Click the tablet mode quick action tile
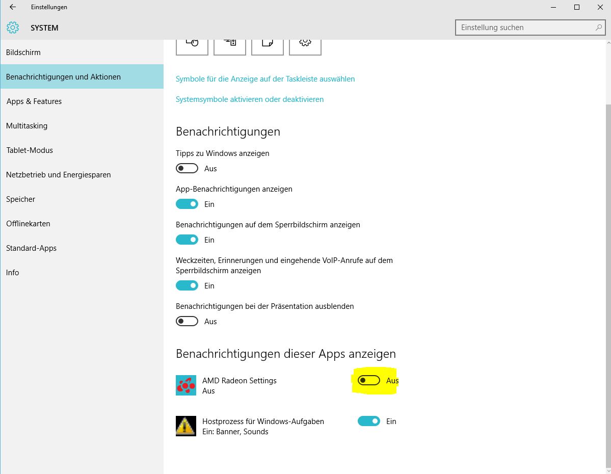The height and width of the screenshot is (474, 611). pyautogui.click(x=192, y=45)
